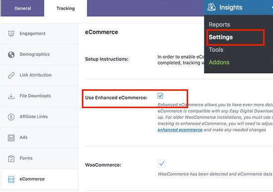The width and height of the screenshot is (273, 192).
Task: Open Reports in the Insights menu
Action: point(219,24)
